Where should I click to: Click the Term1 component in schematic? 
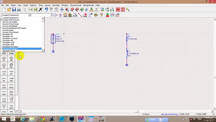53,39
